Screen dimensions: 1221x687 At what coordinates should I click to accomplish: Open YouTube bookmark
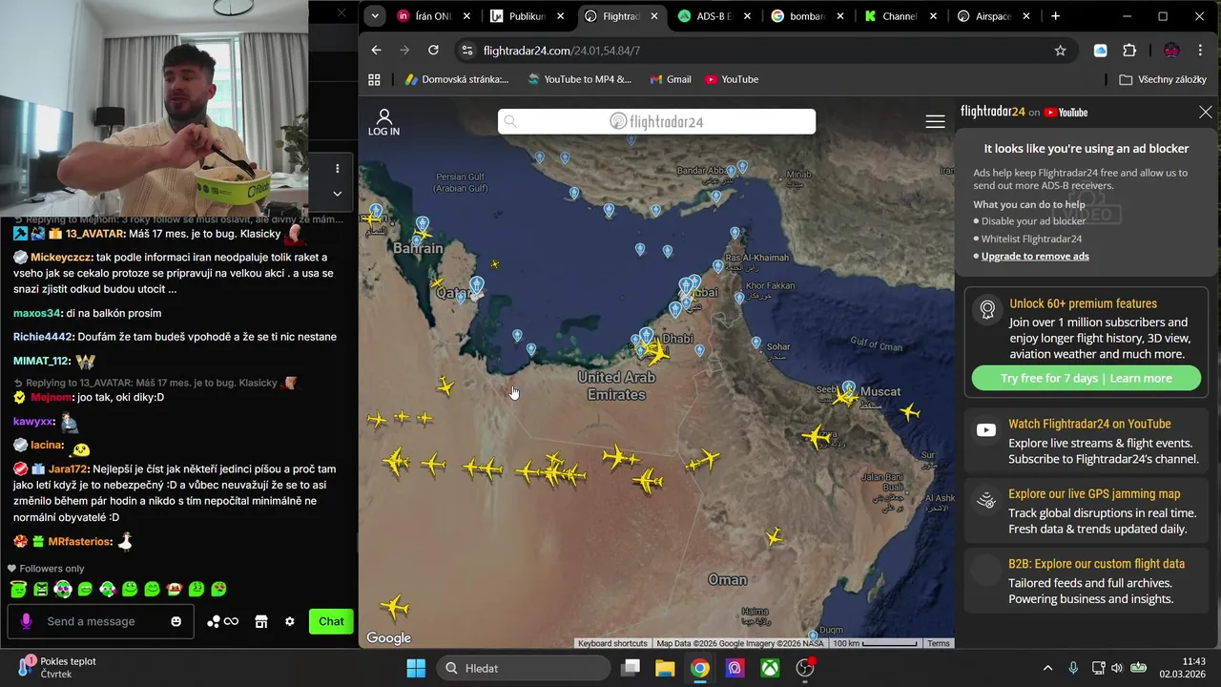tap(732, 79)
